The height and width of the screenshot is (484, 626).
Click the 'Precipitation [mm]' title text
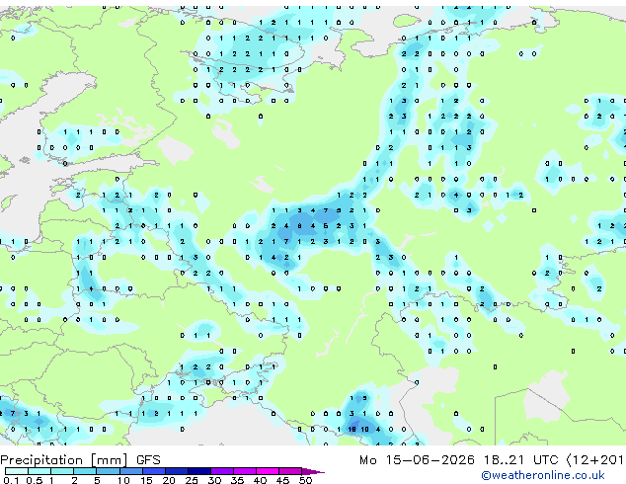(x=64, y=460)
